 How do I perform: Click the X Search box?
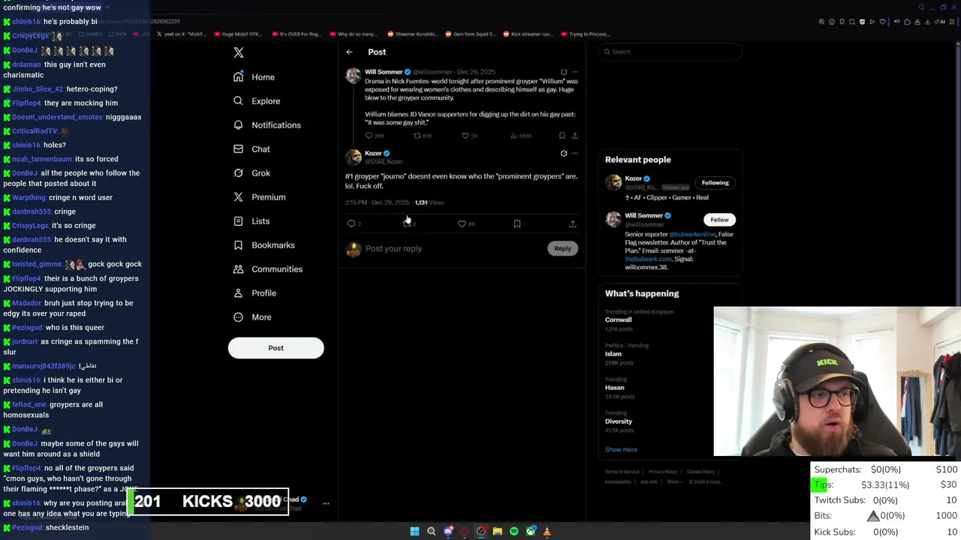coord(670,52)
